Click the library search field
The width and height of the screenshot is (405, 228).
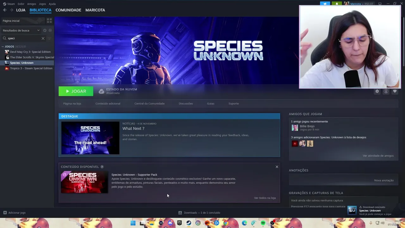[x=24, y=38]
